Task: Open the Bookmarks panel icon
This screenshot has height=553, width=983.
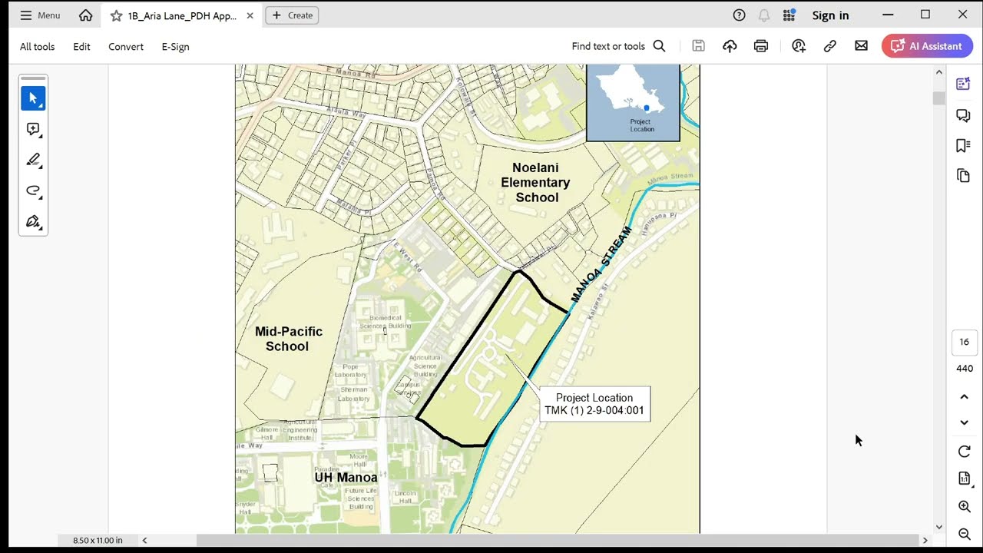Action: click(963, 146)
